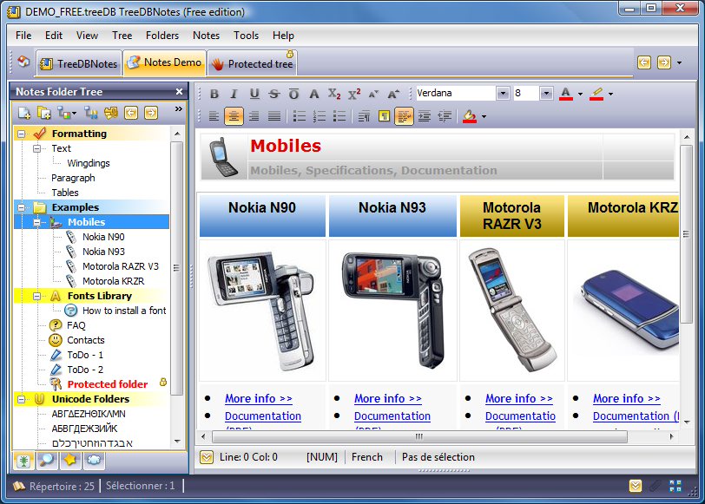Show more folder tree toolbar buttons
Viewport: 705px width, 504px height.
tap(179, 109)
